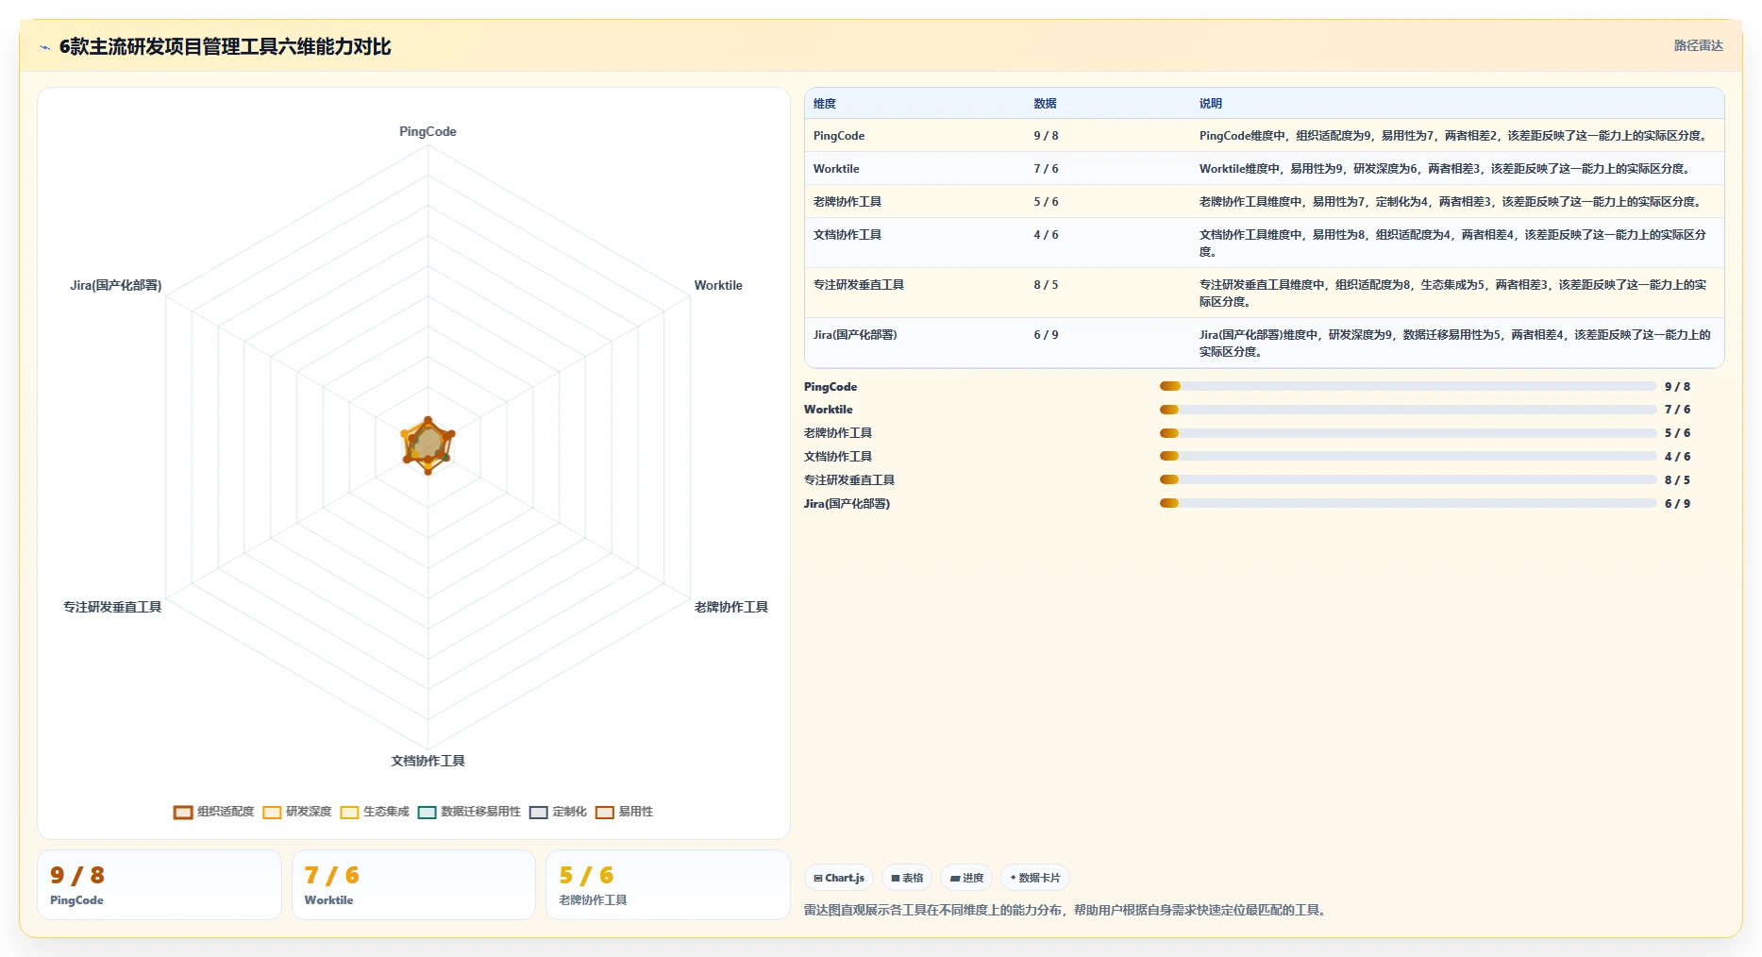Open the PingCode 9 / 8 data card
1762x957 pixels.
[159, 885]
